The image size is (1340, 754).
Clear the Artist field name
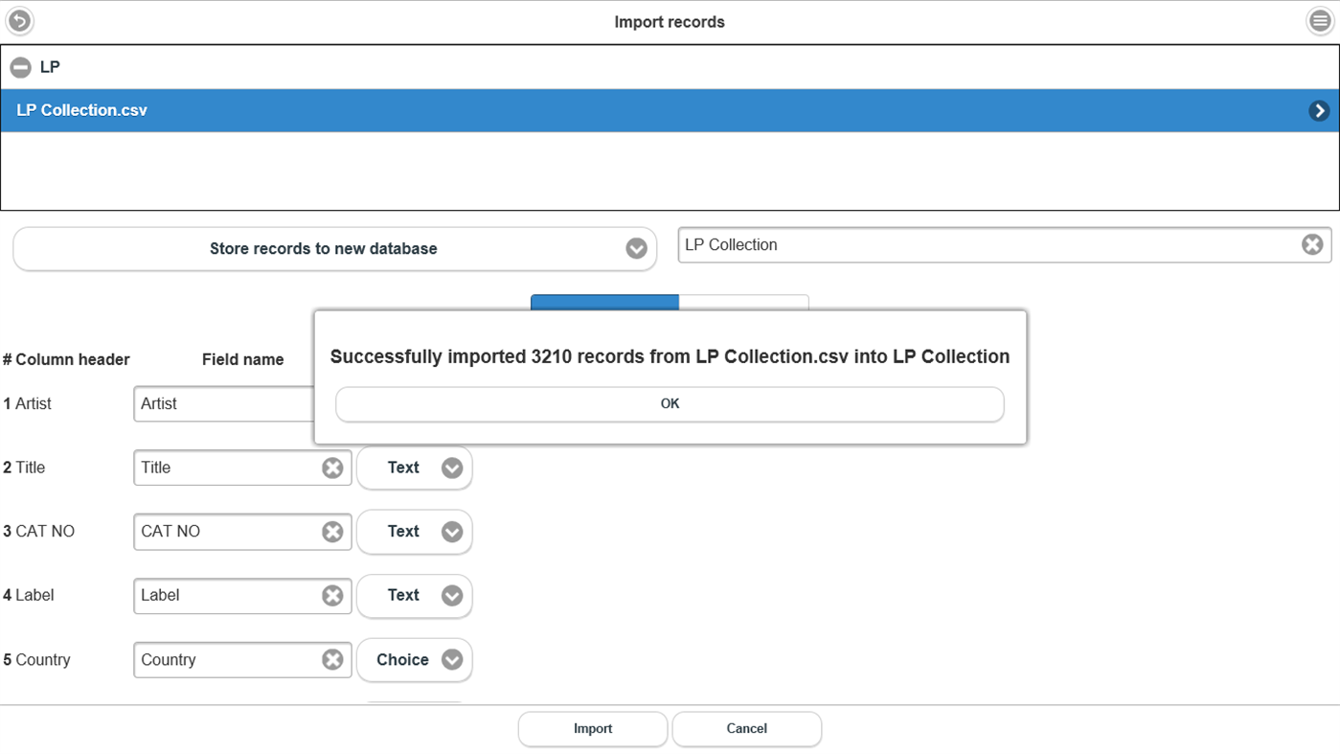pos(332,403)
